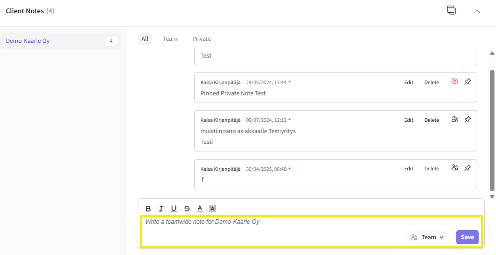Collapse the Client Notes panel

[x=477, y=11]
